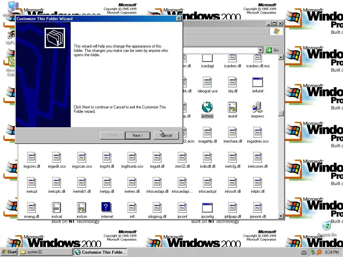Select the imgedit.ocx file icon
The width and height of the screenshot is (343, 257).
tap(56, 157)
